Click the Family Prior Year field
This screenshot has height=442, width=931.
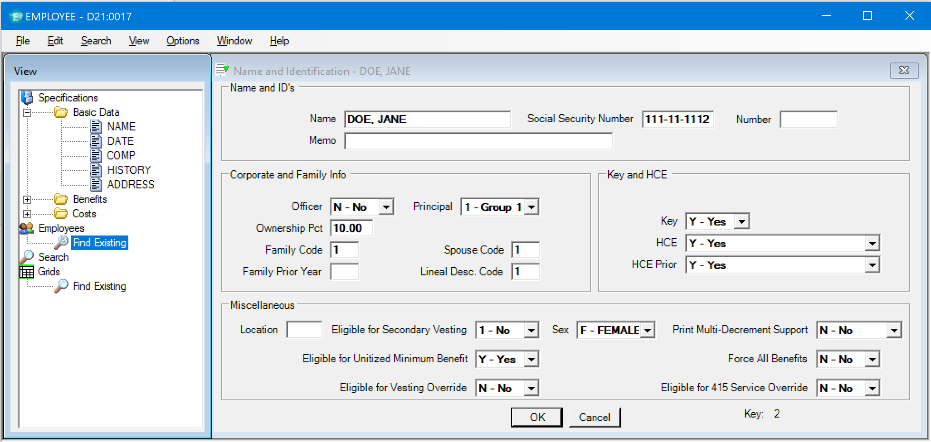pyautogui.click(x=344, y=271)
